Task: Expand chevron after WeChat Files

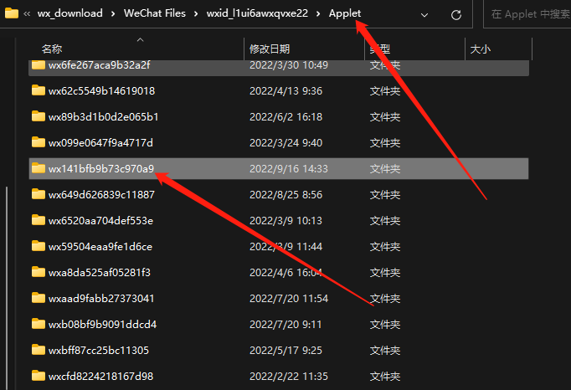Action: click(x=196, y=14)
